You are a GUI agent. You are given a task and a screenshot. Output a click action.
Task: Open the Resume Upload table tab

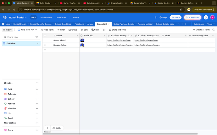click(145, 24)
